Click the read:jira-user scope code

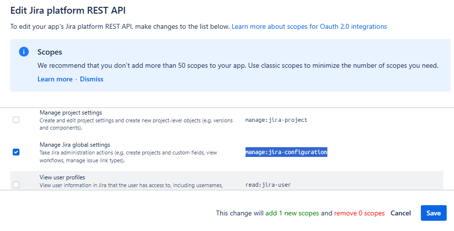[268, 185]
